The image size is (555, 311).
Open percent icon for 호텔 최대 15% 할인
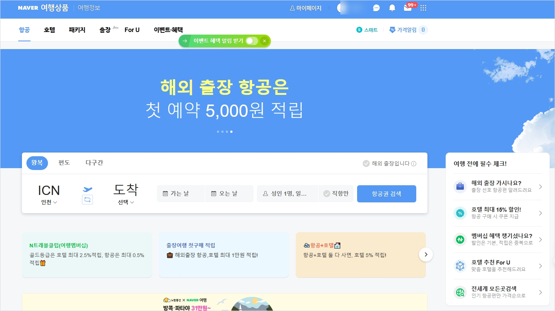pyautogui.click(x=460, y=213)
